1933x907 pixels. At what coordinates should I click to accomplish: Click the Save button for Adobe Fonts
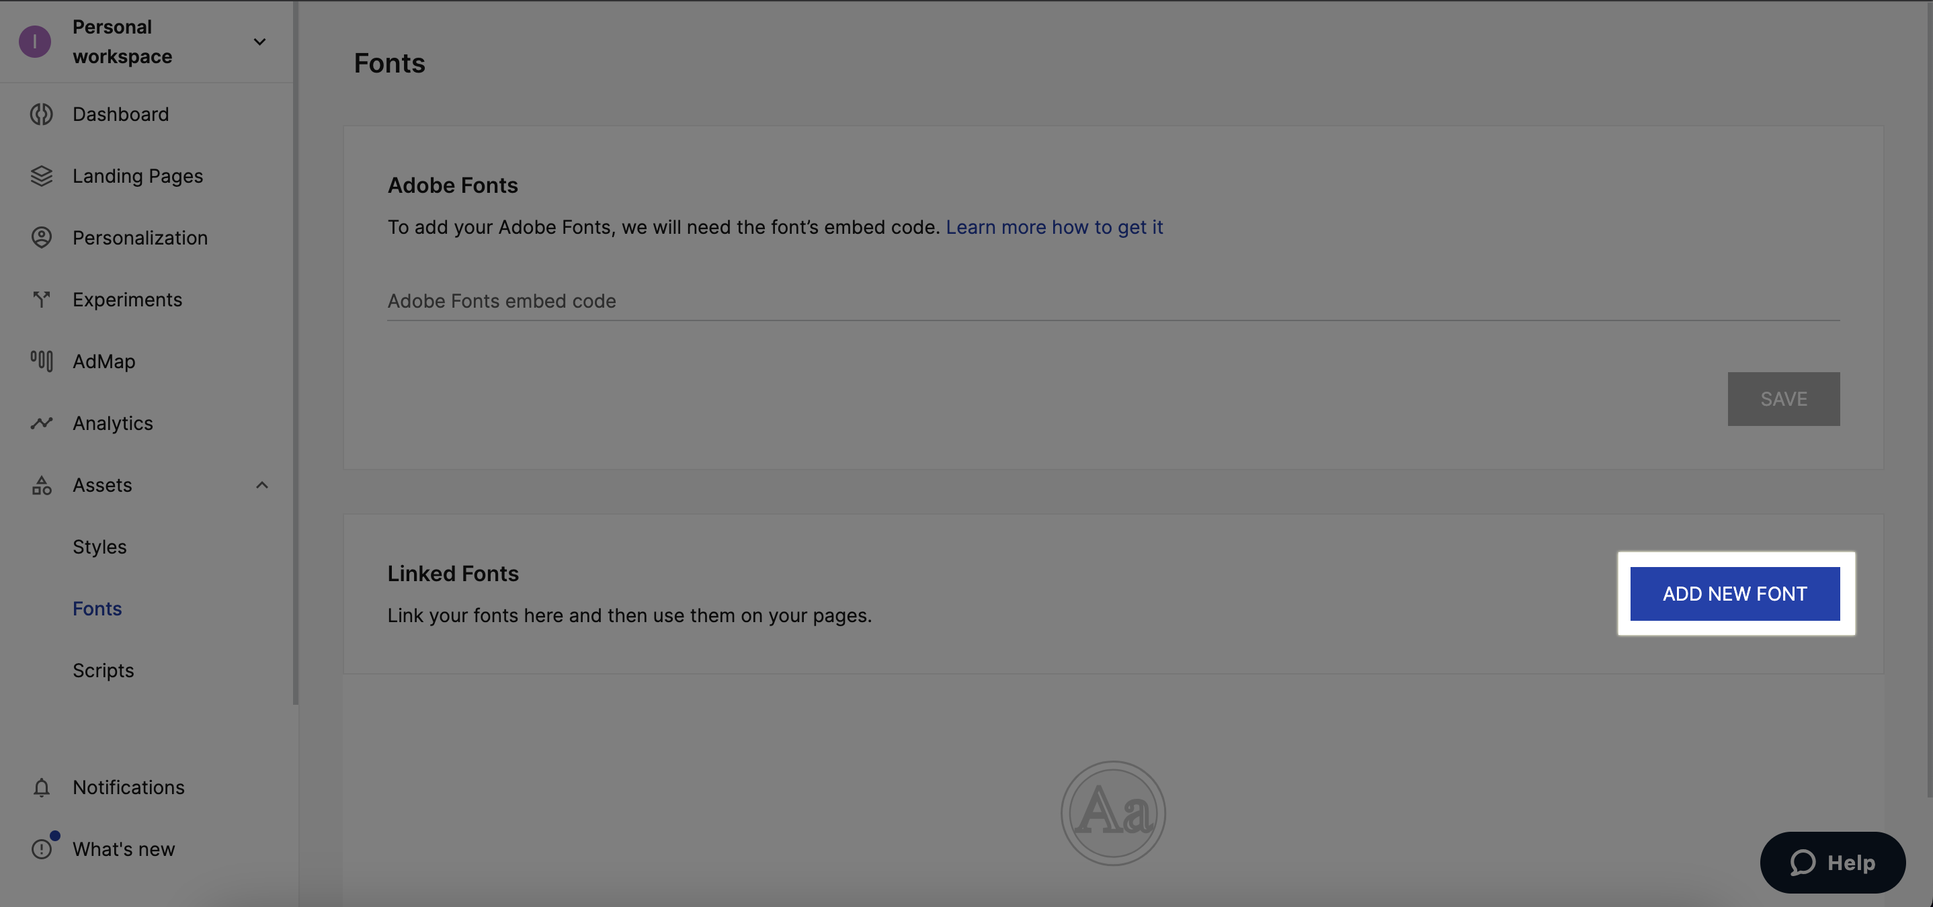tap(1783, 399)
